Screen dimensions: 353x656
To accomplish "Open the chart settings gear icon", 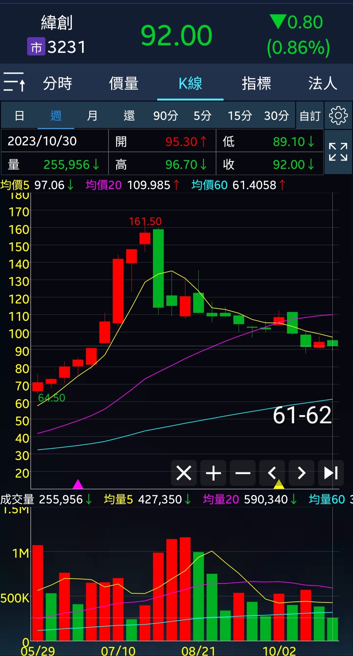I will coord(338,115).
